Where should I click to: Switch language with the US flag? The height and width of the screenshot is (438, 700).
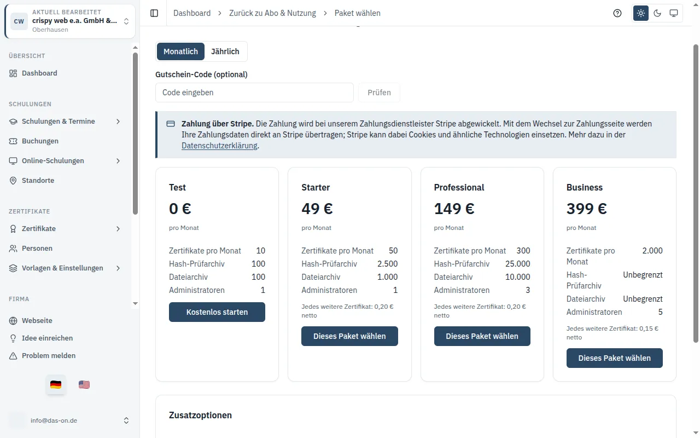(x=84, y=385)
